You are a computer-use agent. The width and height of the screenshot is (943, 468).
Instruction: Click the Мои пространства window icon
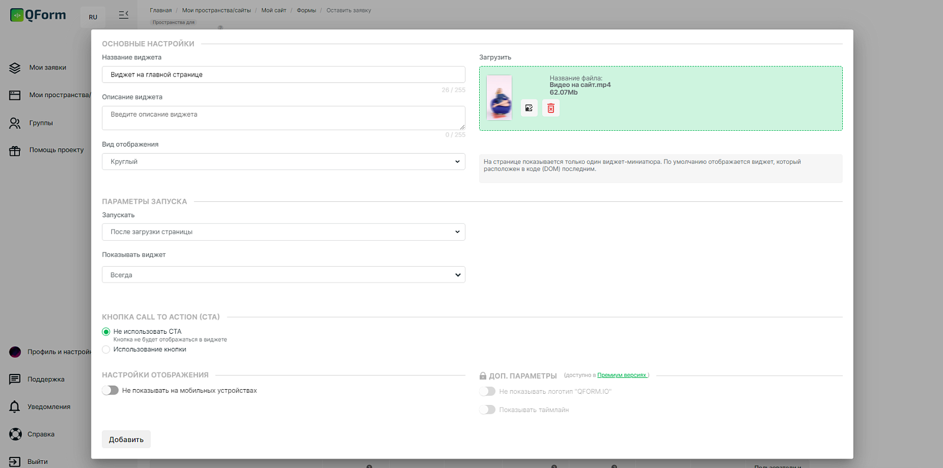tap(15, 95)
